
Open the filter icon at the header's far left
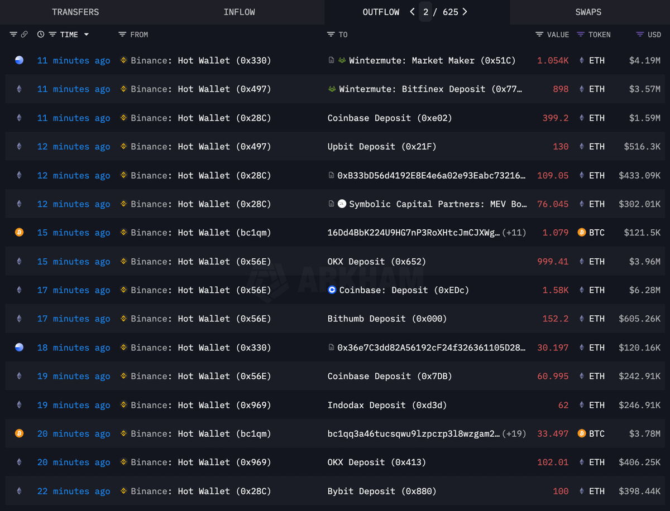[13, 35]
